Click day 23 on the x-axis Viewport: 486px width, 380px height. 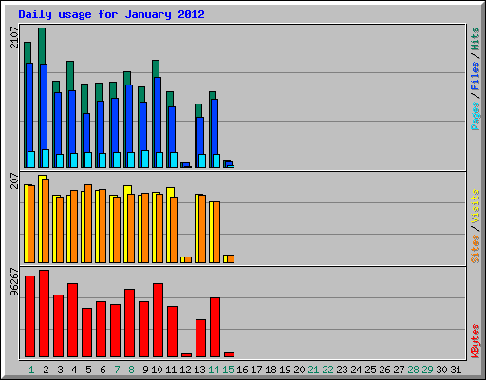(342, 370)
